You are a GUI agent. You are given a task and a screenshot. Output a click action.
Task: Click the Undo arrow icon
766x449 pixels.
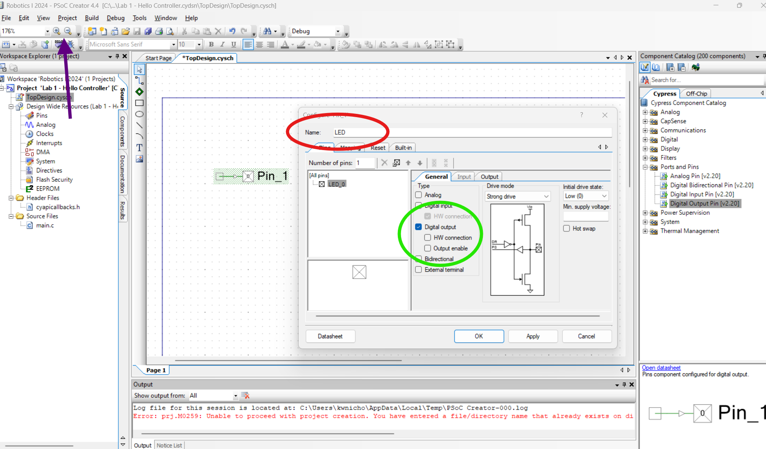pyautogui.click(x=232, y=31)
